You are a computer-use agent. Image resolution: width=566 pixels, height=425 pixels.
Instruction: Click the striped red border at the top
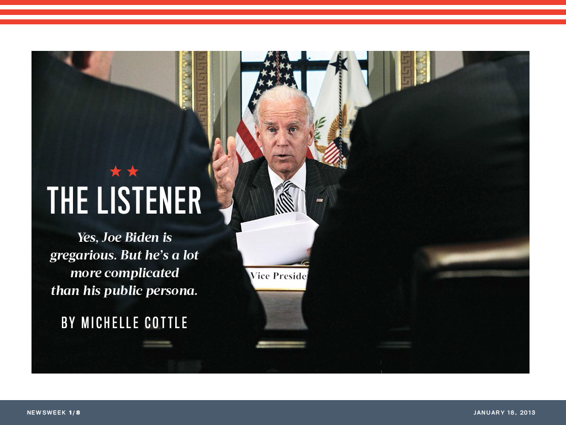click(283, 11)
